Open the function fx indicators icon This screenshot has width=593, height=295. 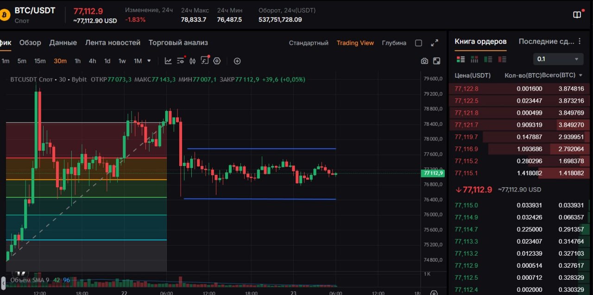tap(205, 61)
